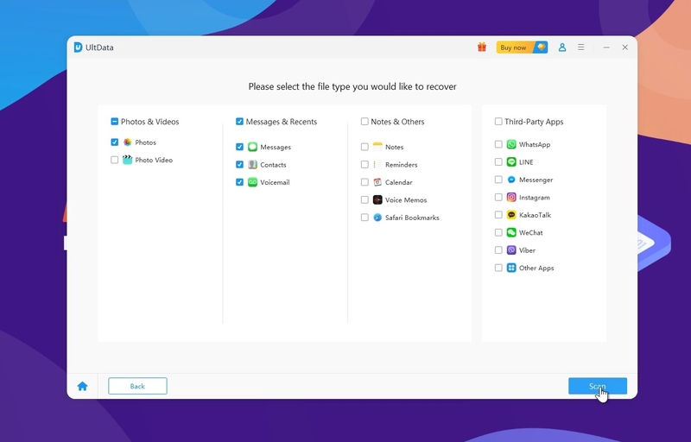Click the Voice Memos icon
691x442 pixels.
click(x=377, y=200)
